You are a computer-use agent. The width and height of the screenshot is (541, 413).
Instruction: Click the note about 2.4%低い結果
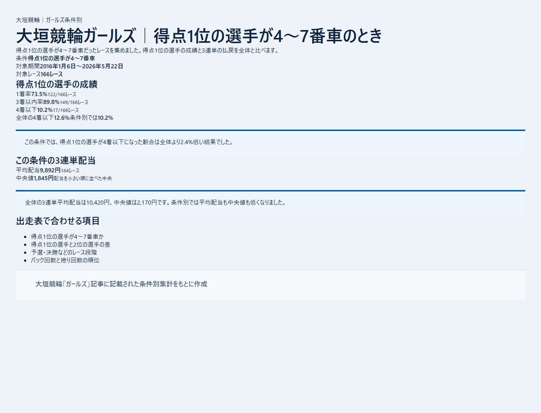[x=129, y=142]
